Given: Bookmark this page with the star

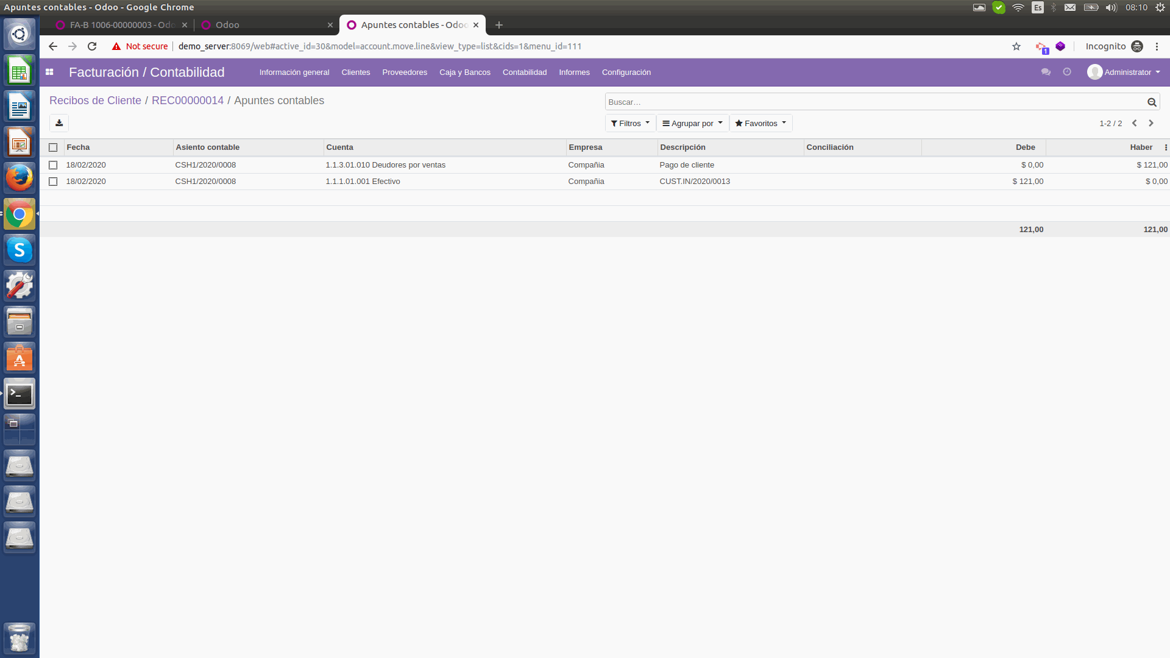Looking at the screenshot, I should 1016,46.
